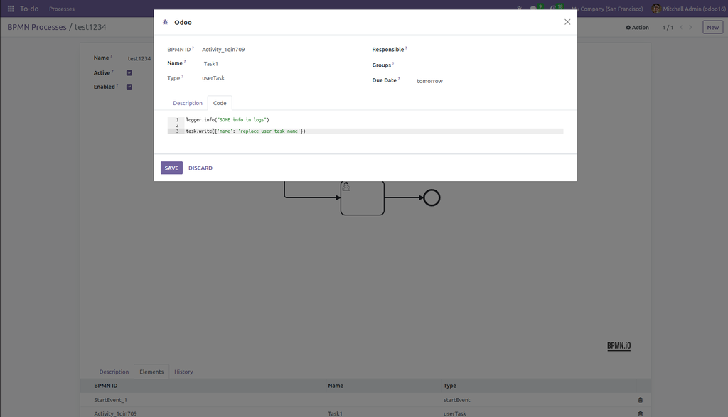This screenshot has height=417, width=728.
Task: Click the 'test1234' Name value in form
Action: [x=139, y=58]
